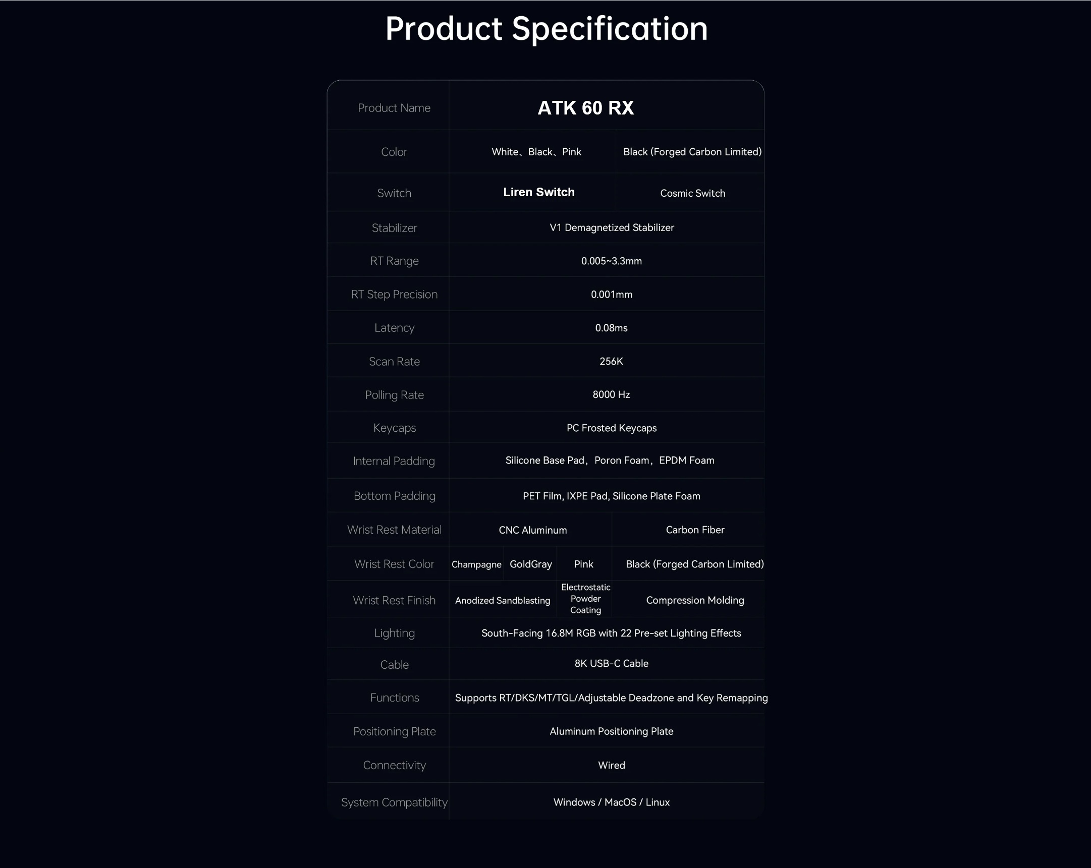This screenshot has height=868, width=1091.
Task: Click the Champagne wrist rest color
Action: coord(476,564)
